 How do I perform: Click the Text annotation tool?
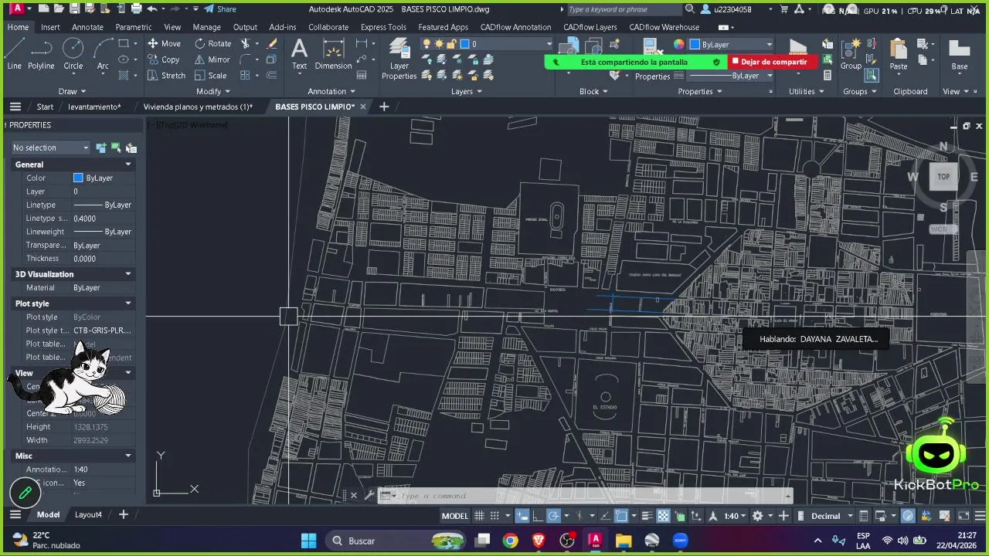[299, 54]
